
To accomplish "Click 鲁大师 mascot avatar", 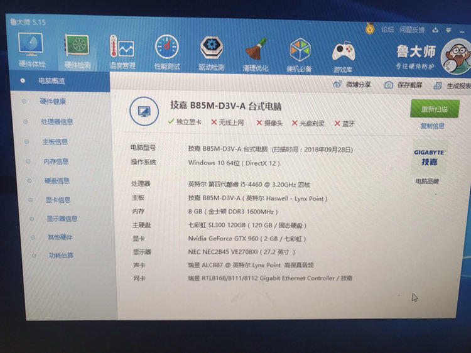I will 457,57.
